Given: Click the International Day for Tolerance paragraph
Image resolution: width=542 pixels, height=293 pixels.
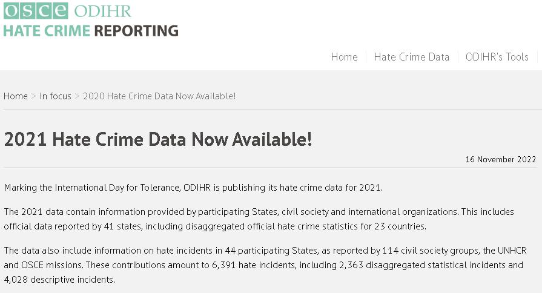Looking at the screenshot, I should click(x=193, y=188).
